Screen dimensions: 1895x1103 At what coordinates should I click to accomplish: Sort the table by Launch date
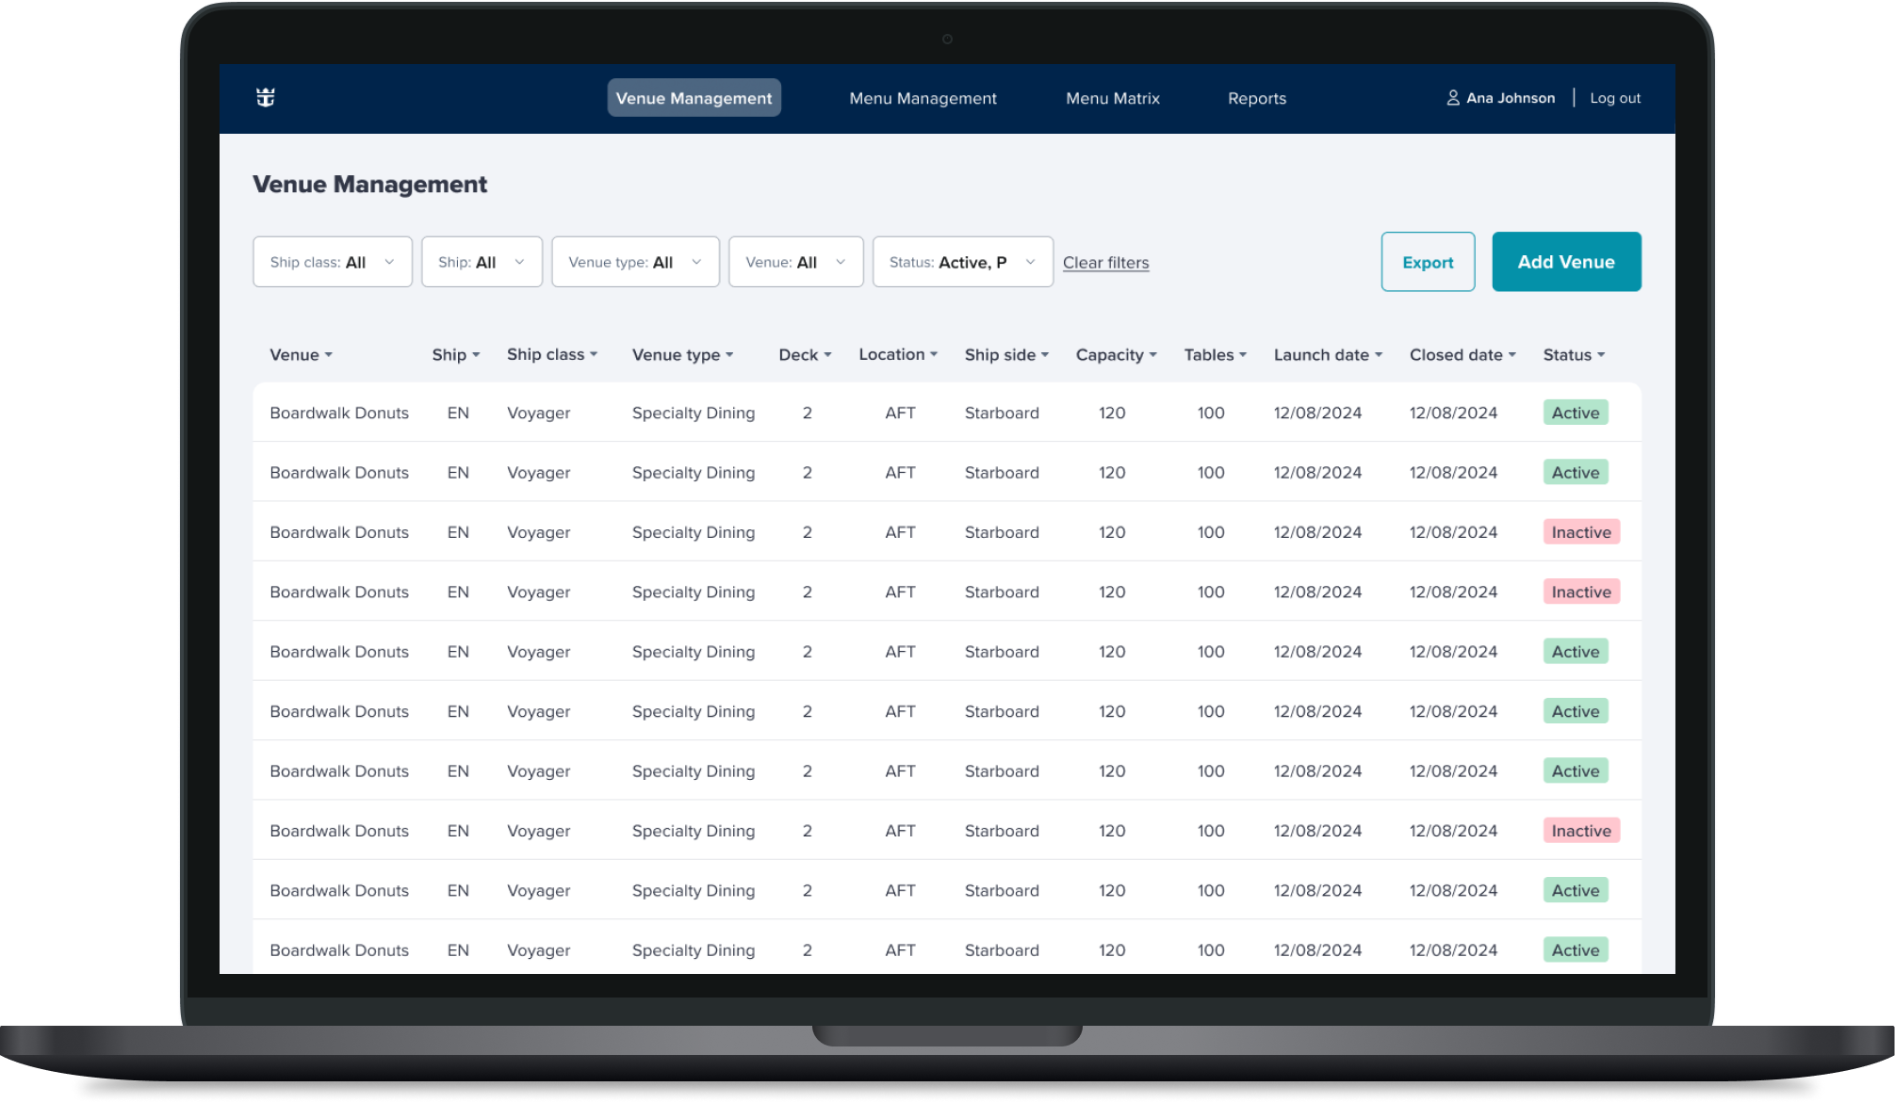[1327, 355]
